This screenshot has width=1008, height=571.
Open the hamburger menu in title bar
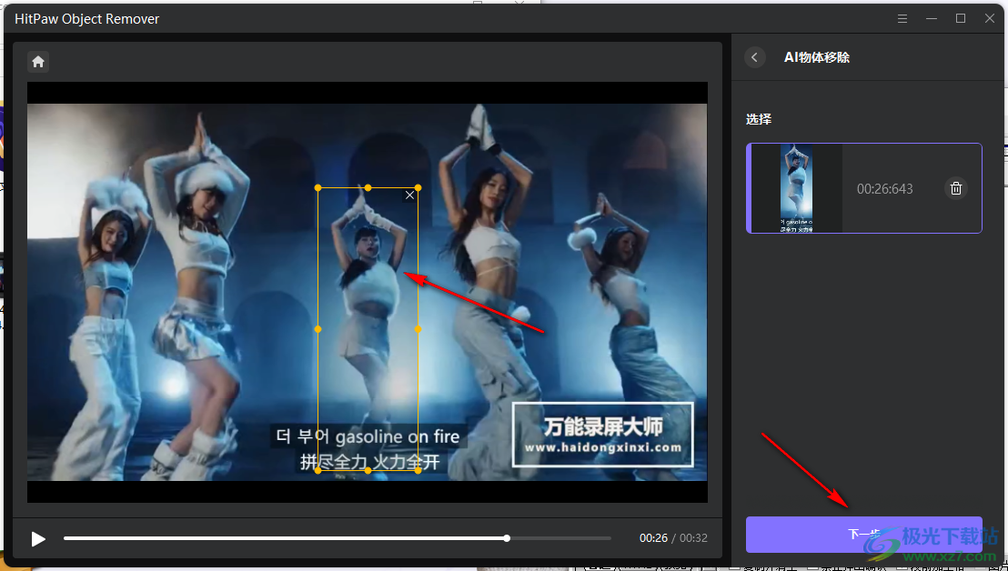tap(902, 18)
